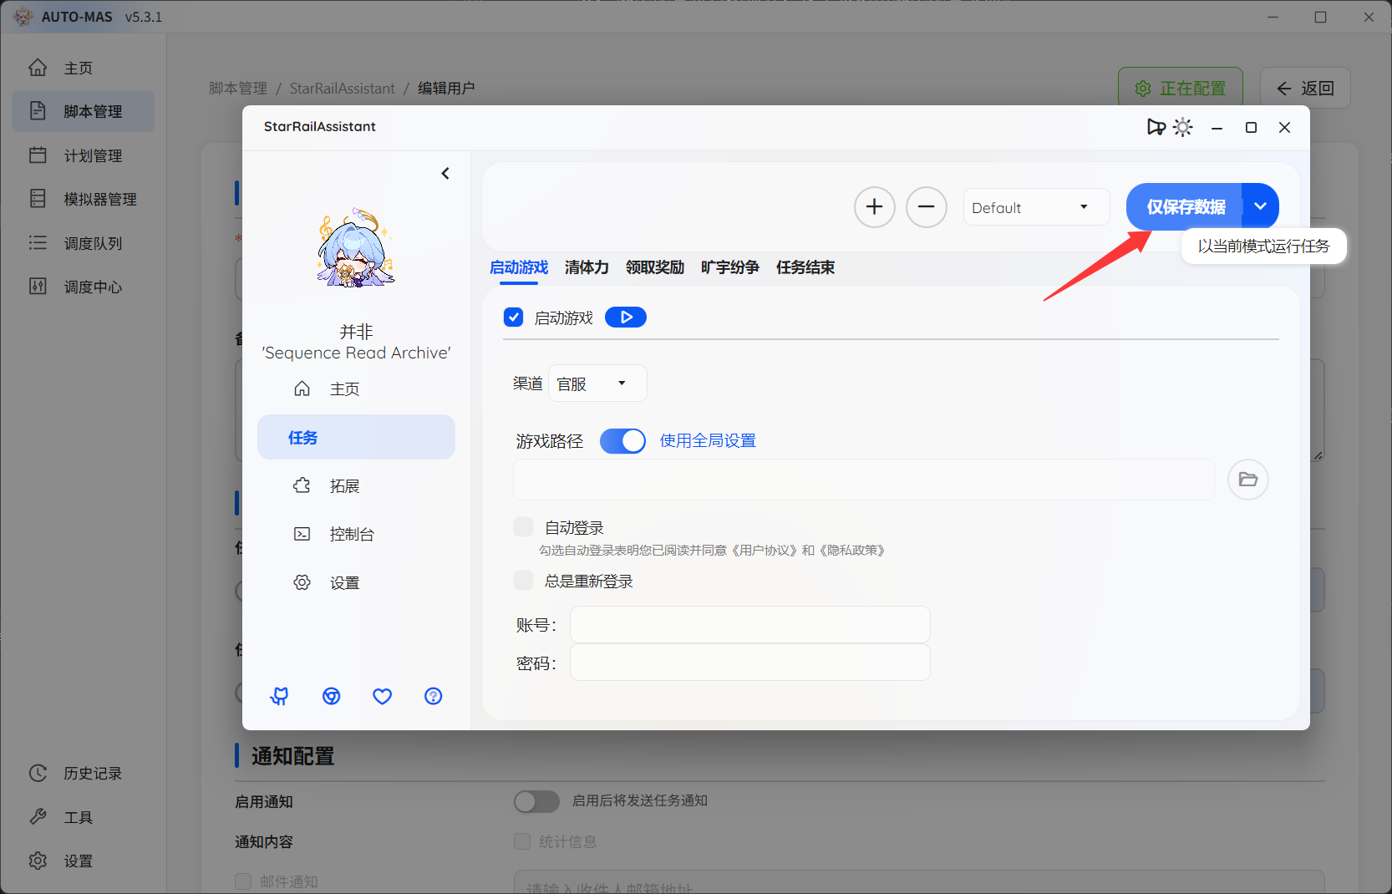The width and height of the screenshot is (1392, 894).
Task: Expand the arrow beside 仅保存数据
Action: [x=1261, y=206]
